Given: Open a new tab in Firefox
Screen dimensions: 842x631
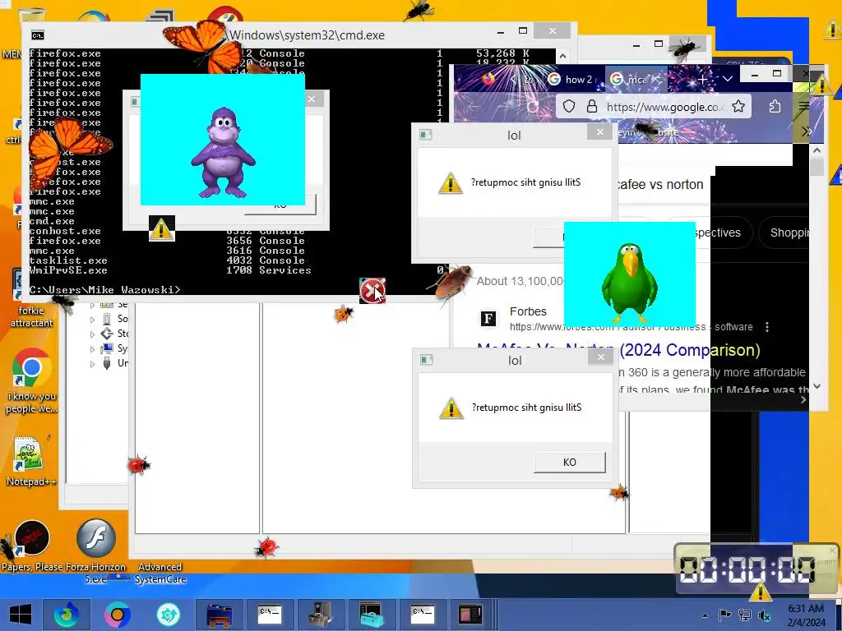Looking at the screenshot, I should pyautogui.click(x=702, y=80).
